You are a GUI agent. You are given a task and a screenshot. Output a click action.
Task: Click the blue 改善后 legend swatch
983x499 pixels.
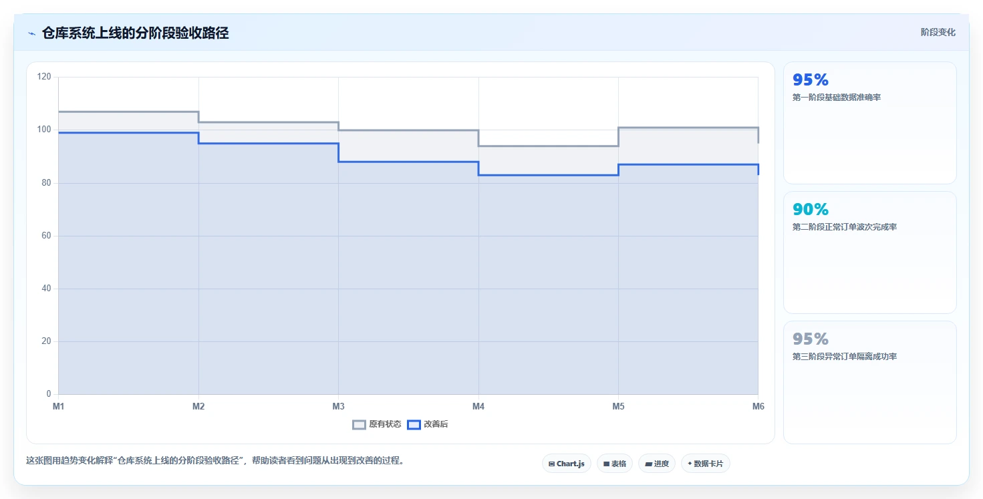[414, 424]
